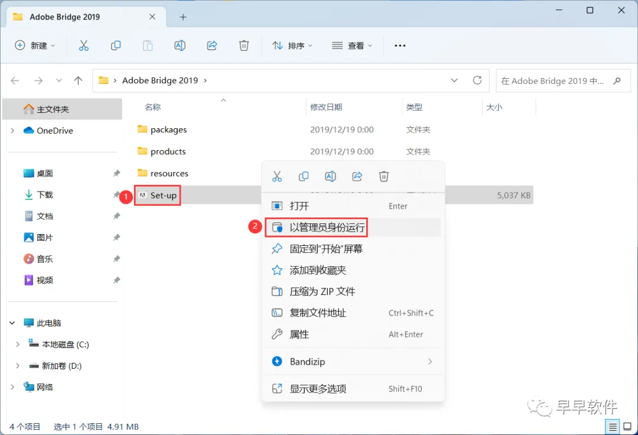This screenshot has width=638, height=435.
Task: Click the Rename icon in the context menu
Action: click(x=330, y=176)
